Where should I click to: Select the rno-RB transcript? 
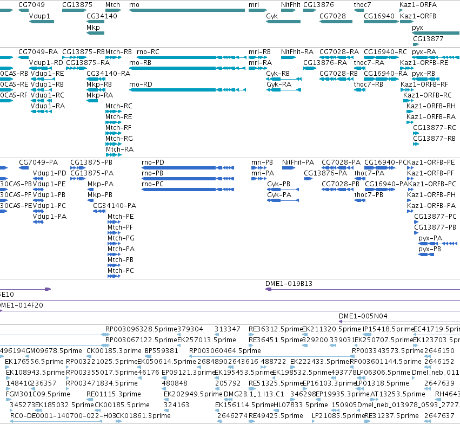(x=187, y=68)
